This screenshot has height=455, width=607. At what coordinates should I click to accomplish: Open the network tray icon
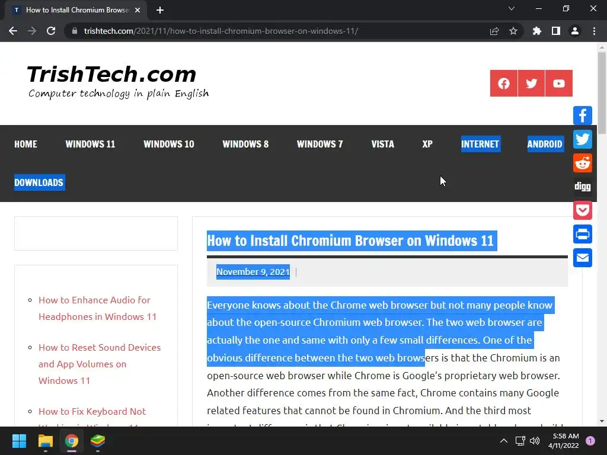520,441
